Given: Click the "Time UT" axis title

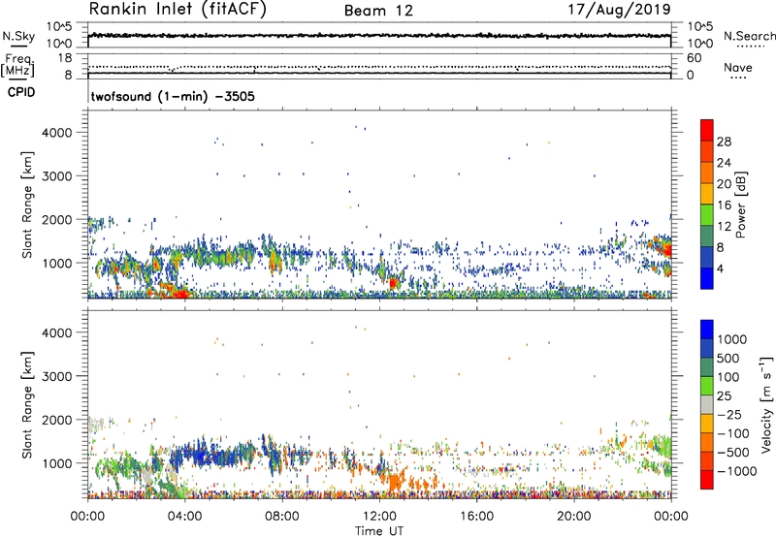Looking at the screenshot, I should pyautogui.click(x=379, y=531).
